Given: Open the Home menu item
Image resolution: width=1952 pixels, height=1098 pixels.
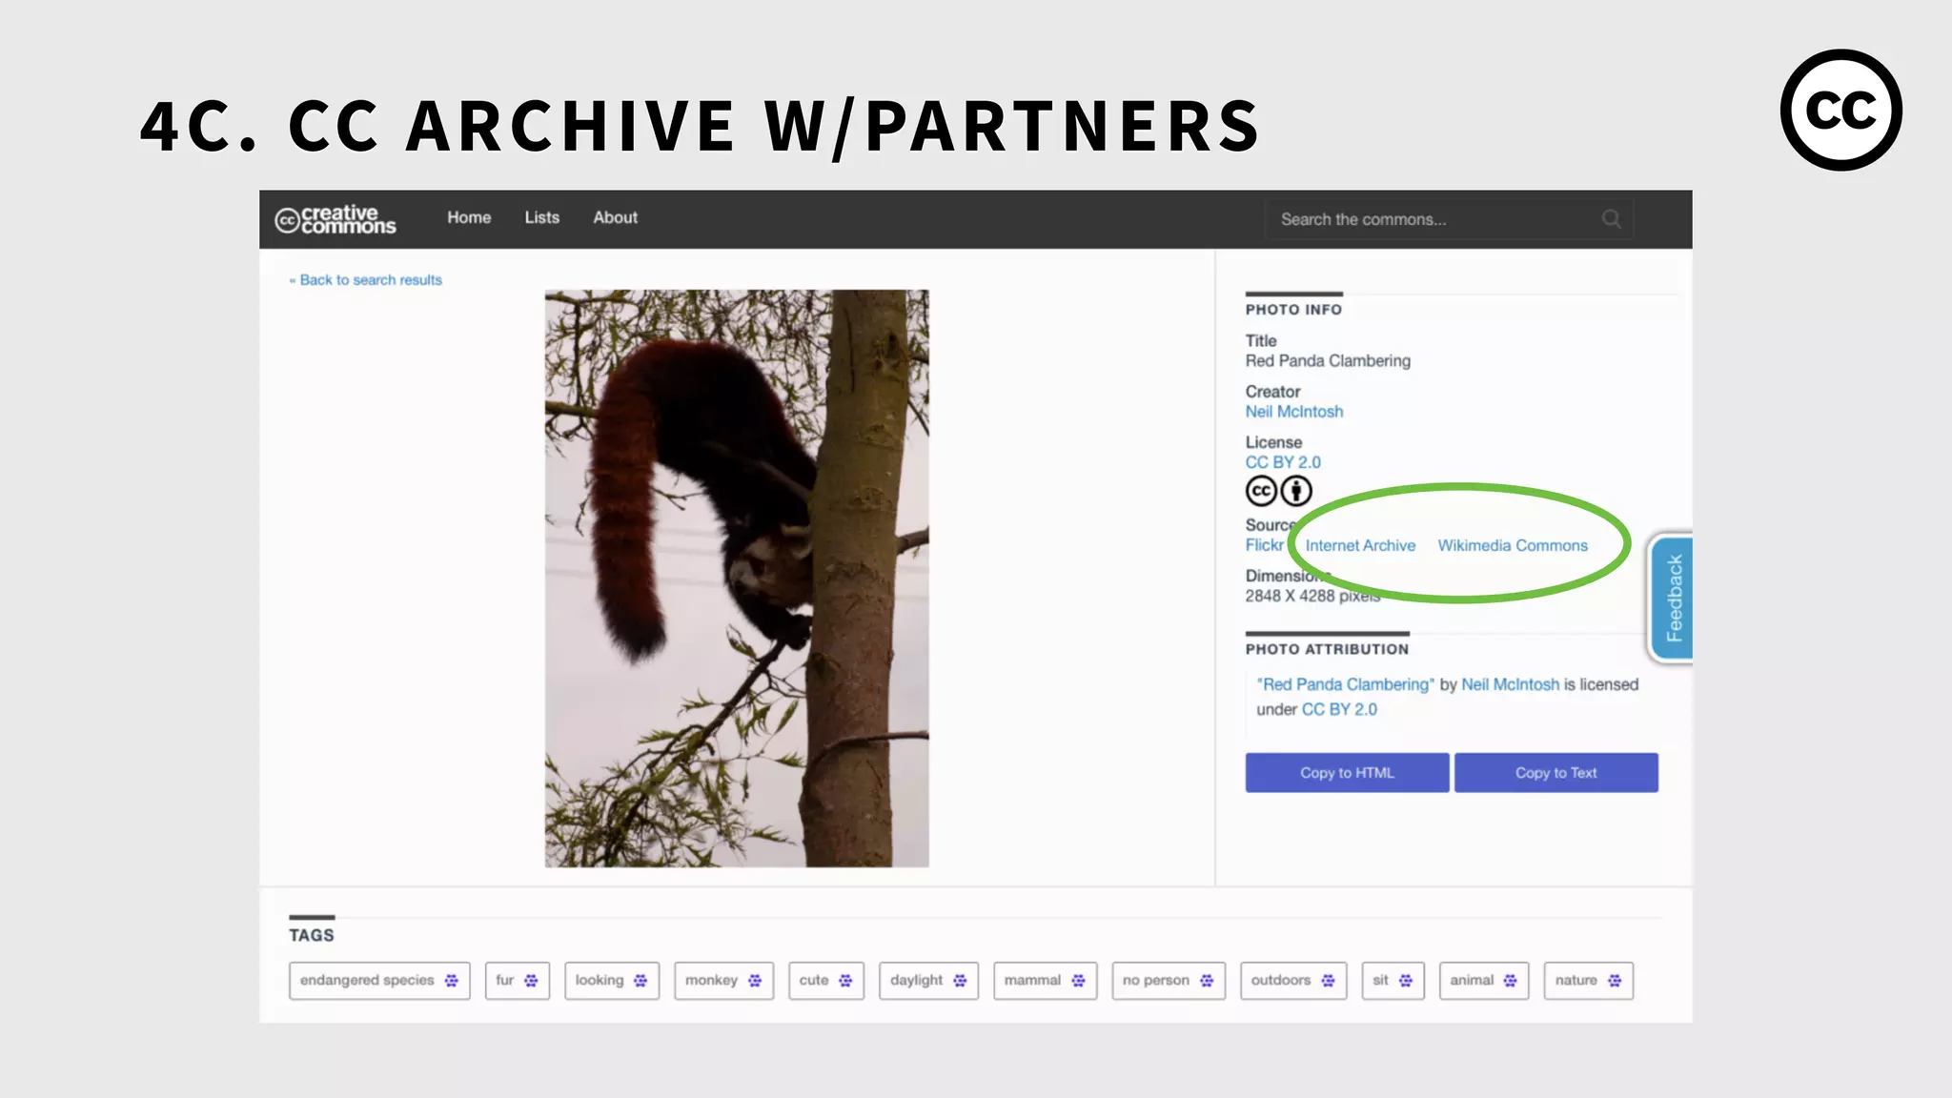Looking at the screenshot, I should [469, 217].
